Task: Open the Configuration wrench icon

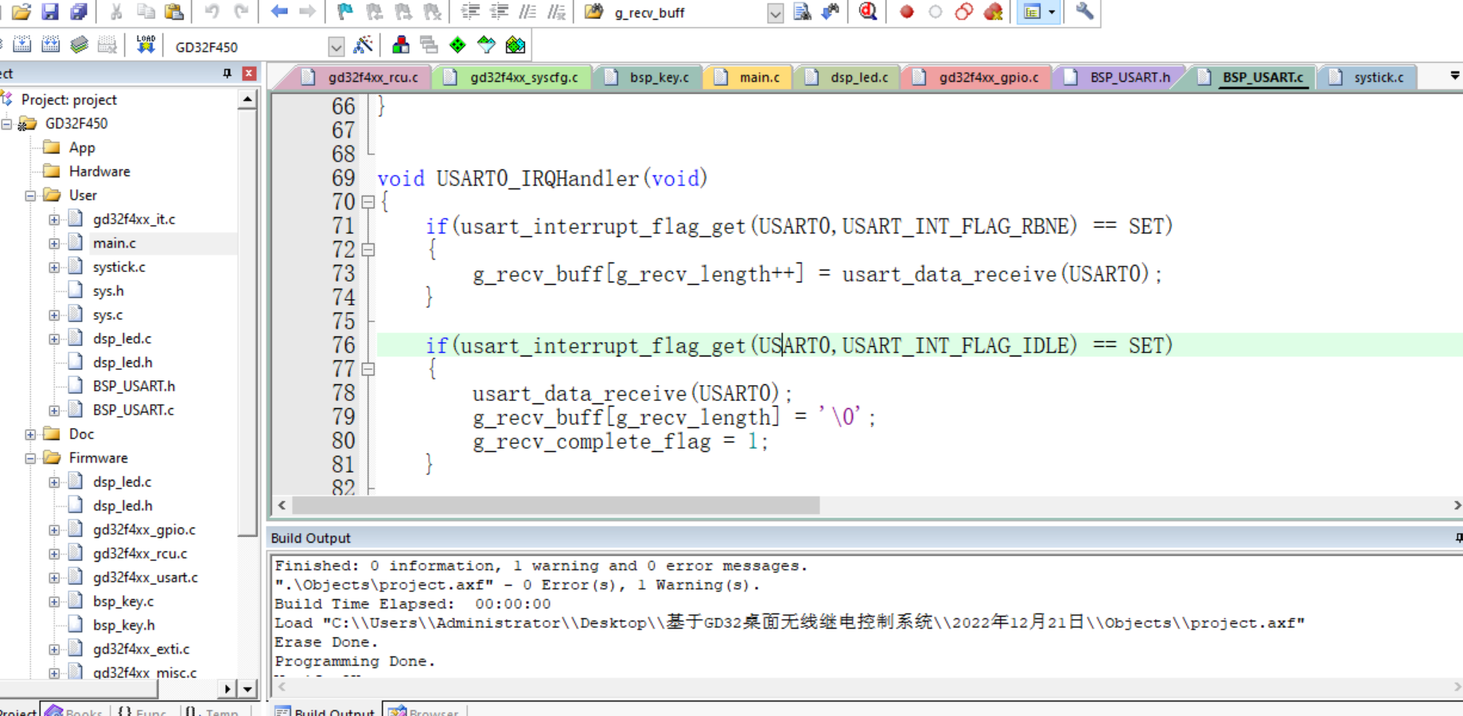Action: point(1084,12)
